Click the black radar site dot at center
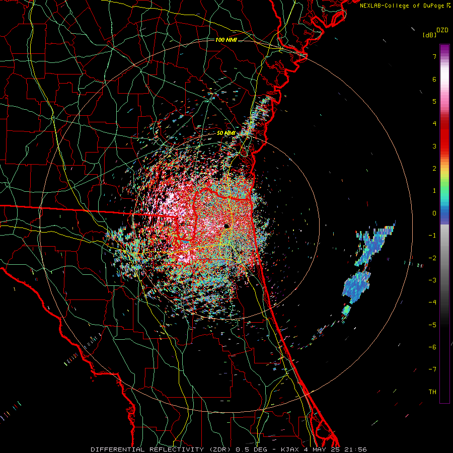Image resolution: width=453 pixels, height=453 pixels. point(227,226)
